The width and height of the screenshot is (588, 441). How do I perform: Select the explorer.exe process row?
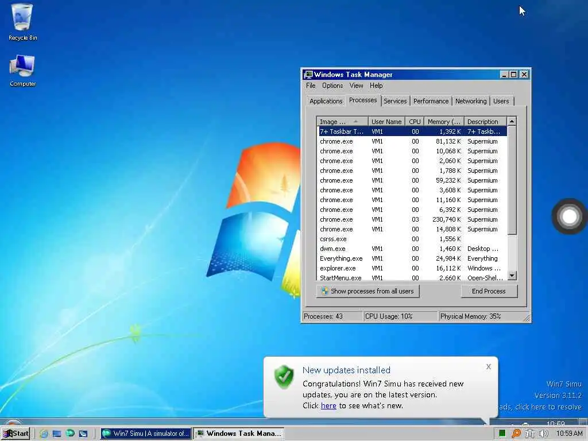point(412,268)
